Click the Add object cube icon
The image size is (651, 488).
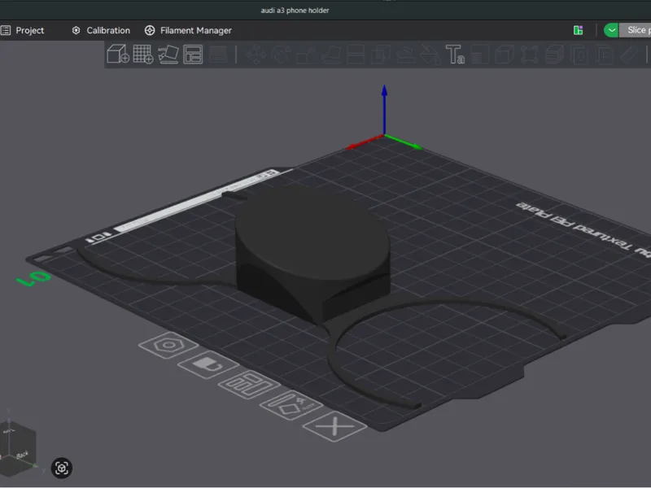118,54
